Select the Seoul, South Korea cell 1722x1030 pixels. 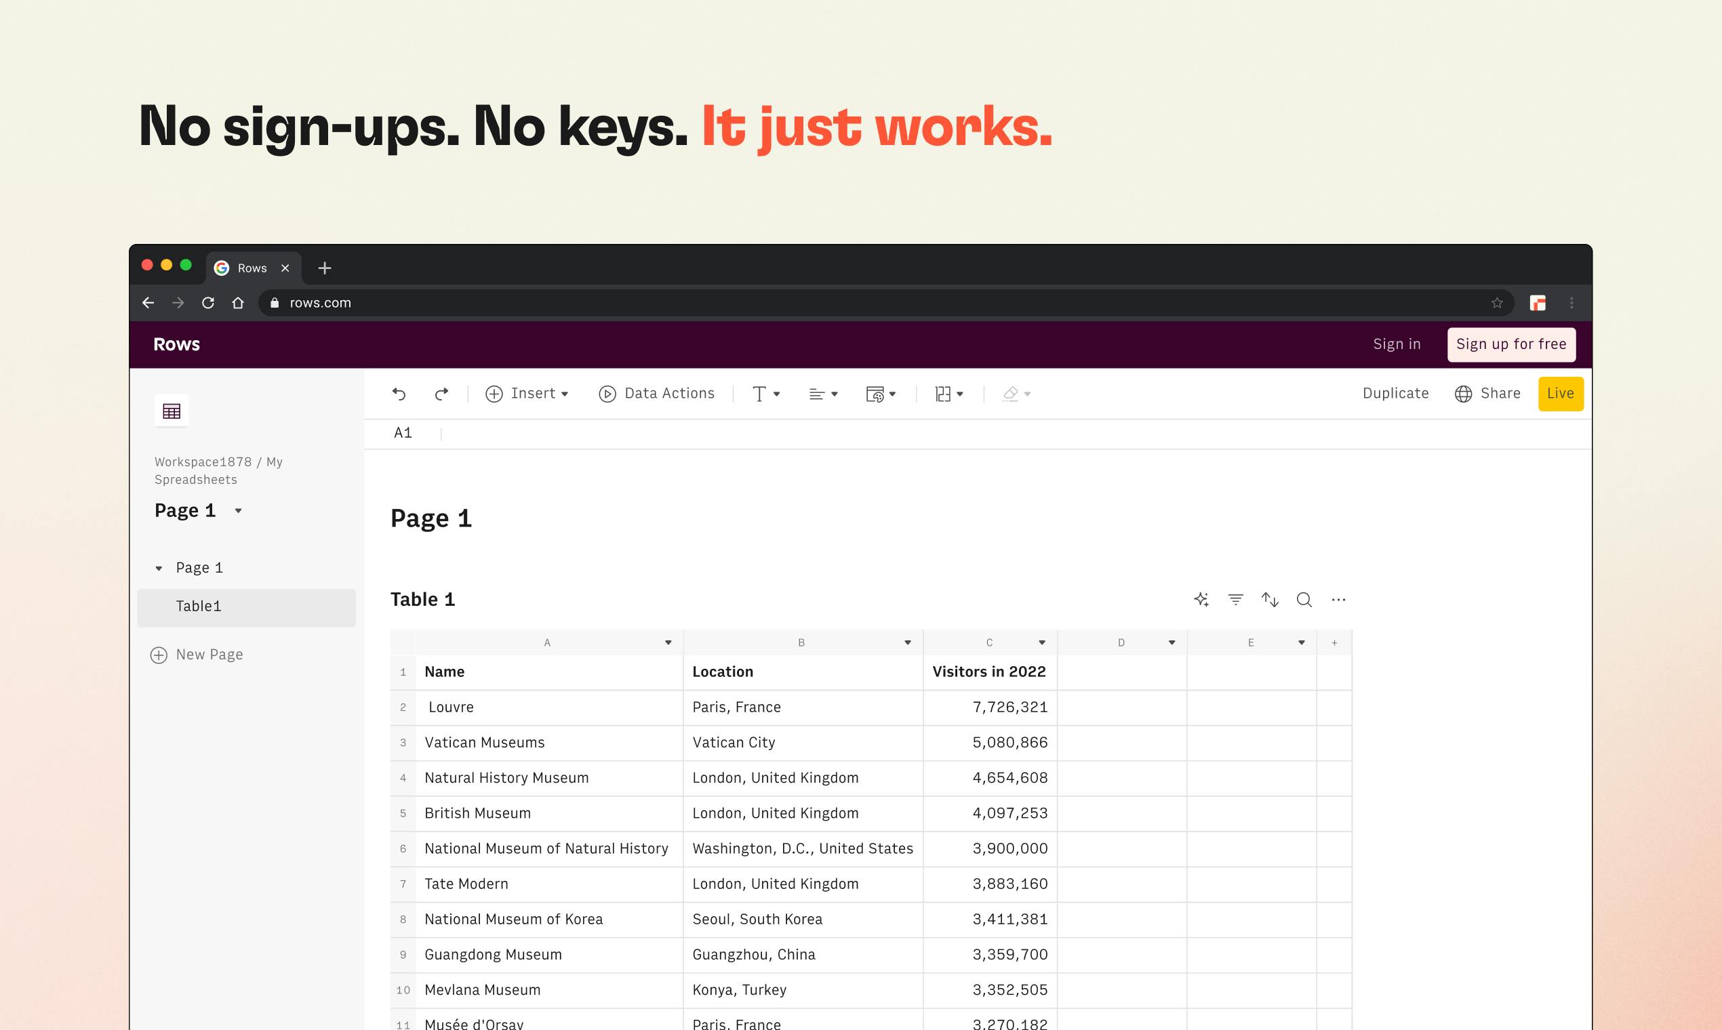pos(803,920)
